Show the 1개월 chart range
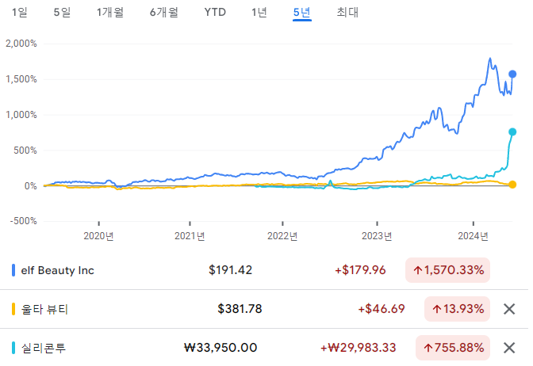533x366 pixels. (x=109, y=12)
